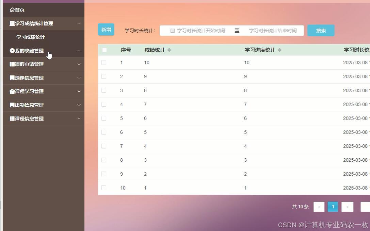Check the checkbox for row 5
This screenshot has width=370, height=231.
tap(104, 118)
